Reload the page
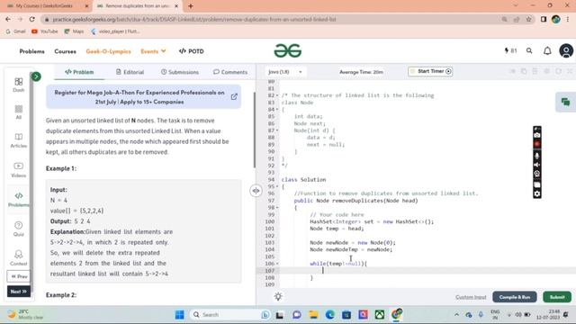Image resolution: width=576 pixels, height=324 pixels. 32,19
